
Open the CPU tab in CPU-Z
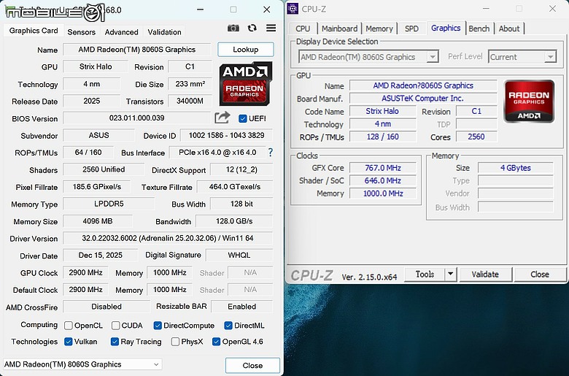[x=303, y=28]
